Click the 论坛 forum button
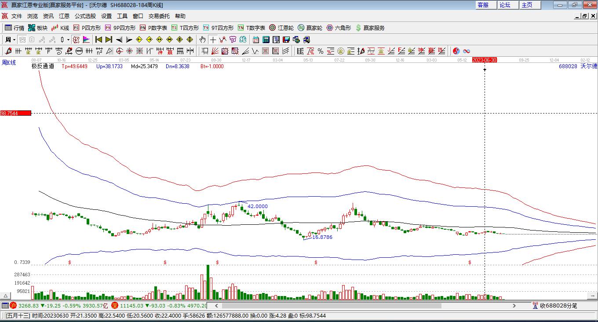The height and width of the screenshot is (322, 598). (508, 5)
